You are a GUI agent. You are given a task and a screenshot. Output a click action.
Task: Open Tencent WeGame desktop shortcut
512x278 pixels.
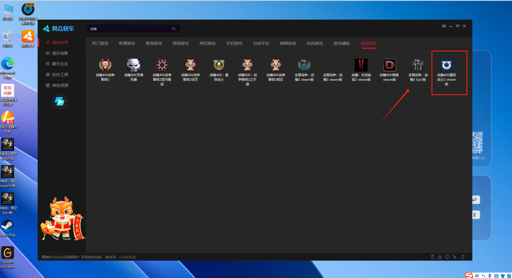(8, 258)
